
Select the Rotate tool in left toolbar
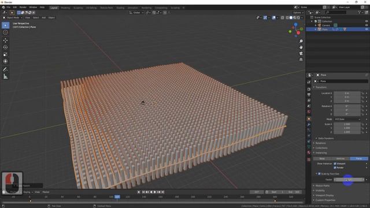(5, 47)
